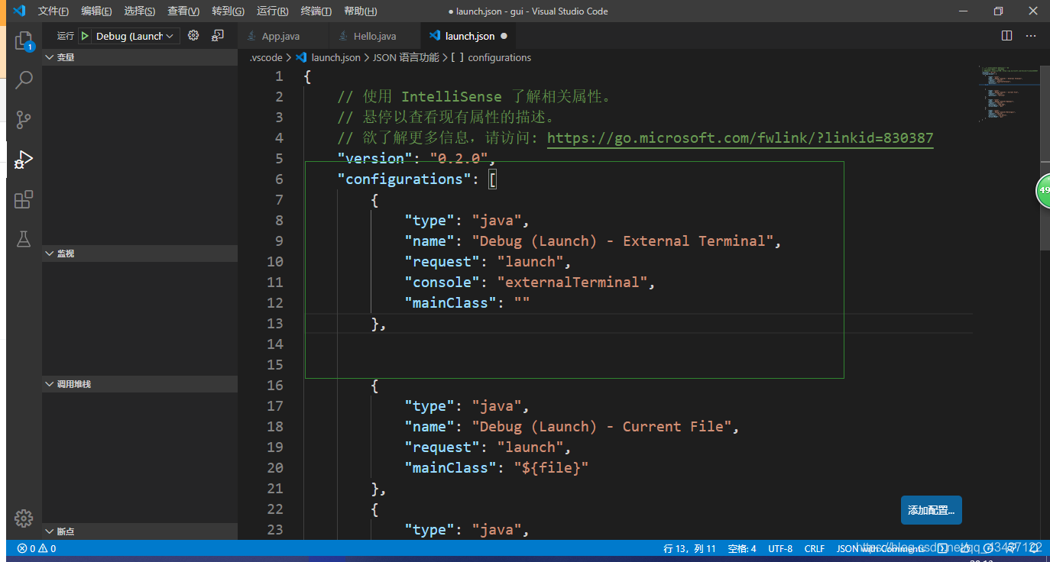Screen dimensions: 1050x562
Task: Open the 终端(T) Terminal menu
Action: 316,11
